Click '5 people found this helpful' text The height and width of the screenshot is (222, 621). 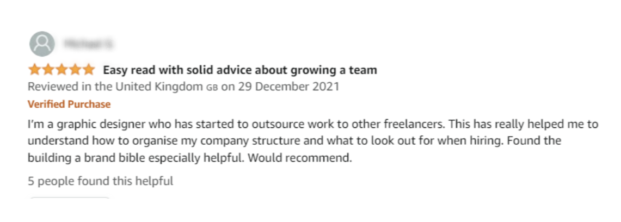click(x=101, y=181)
